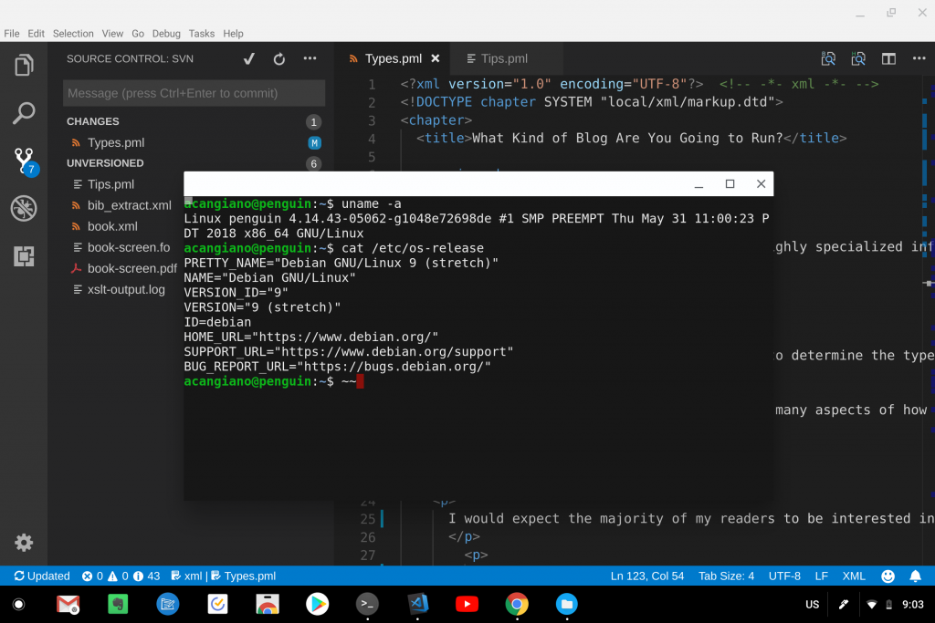The image size is (935, 623).
Task: Click the Updated sync status item
Action: [x=42, y=576]
